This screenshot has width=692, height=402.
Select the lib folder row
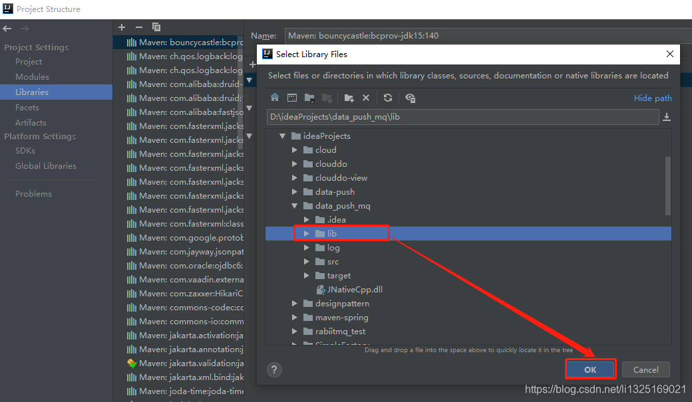pos(468,234)
